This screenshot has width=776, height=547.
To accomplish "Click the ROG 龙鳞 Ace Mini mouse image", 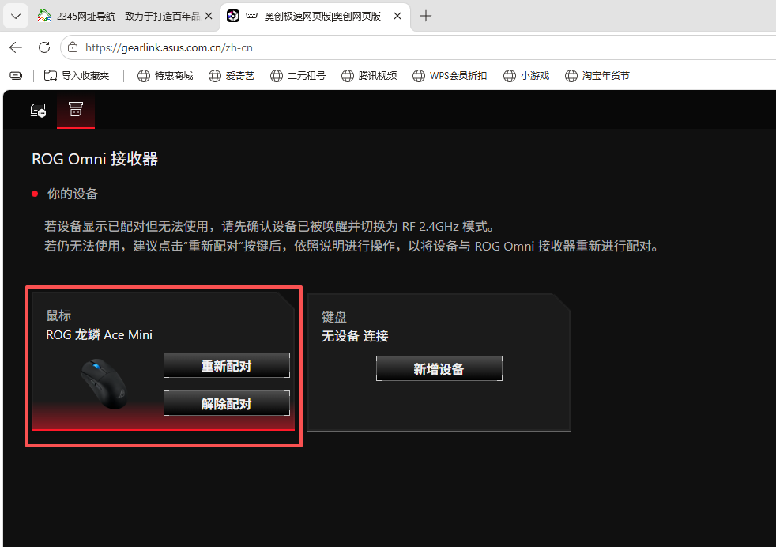I will [x=104, y=385].
